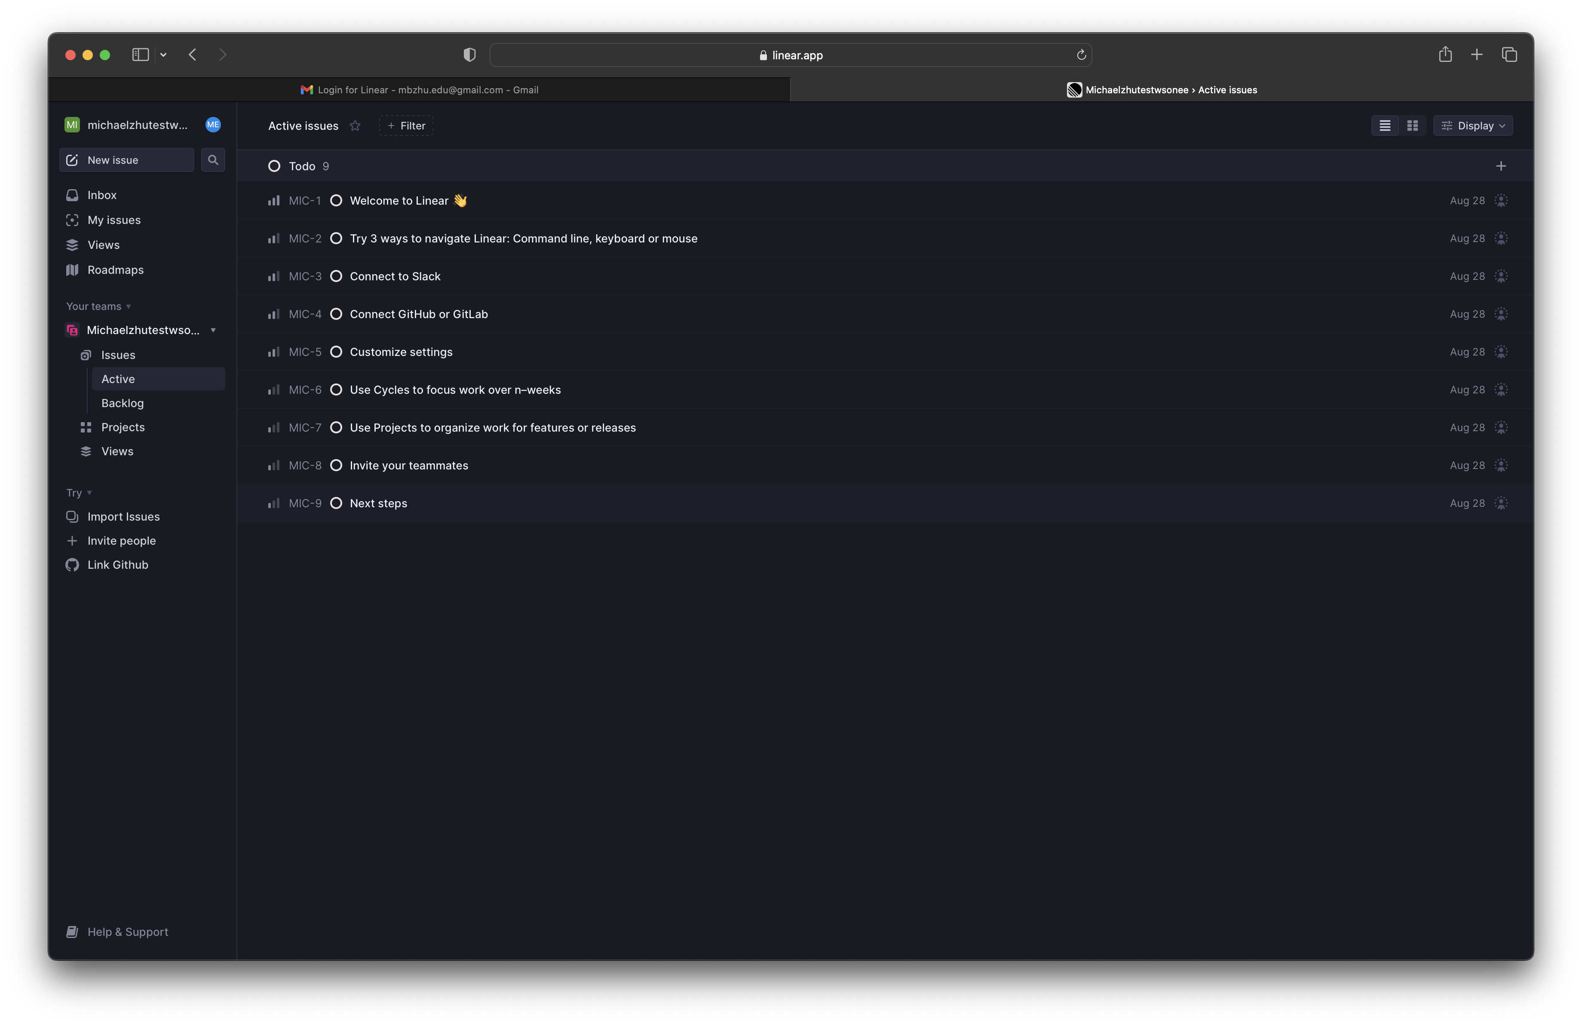This screenshot has height=1024, width=1582.
Task: Click the status circle on MIC-1 Welcome issue
Action: (x=336, y=201)
